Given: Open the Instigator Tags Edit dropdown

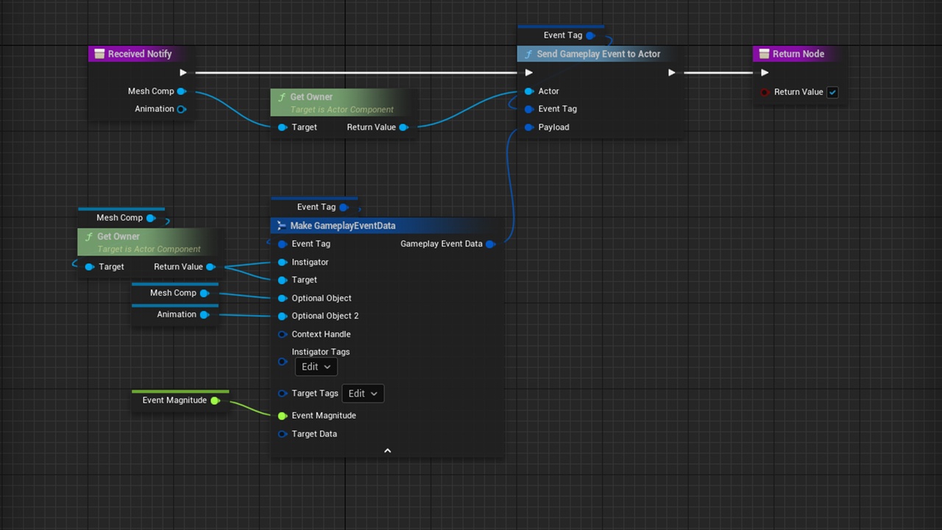Looking at the screenshot, I should [x=316, y=367].
